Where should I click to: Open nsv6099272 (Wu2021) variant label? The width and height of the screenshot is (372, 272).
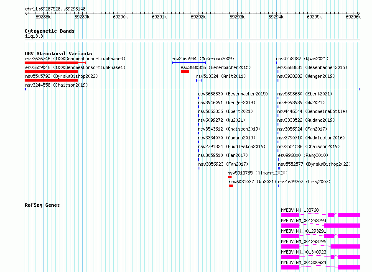pyautogui.click(x=222, y=120)
